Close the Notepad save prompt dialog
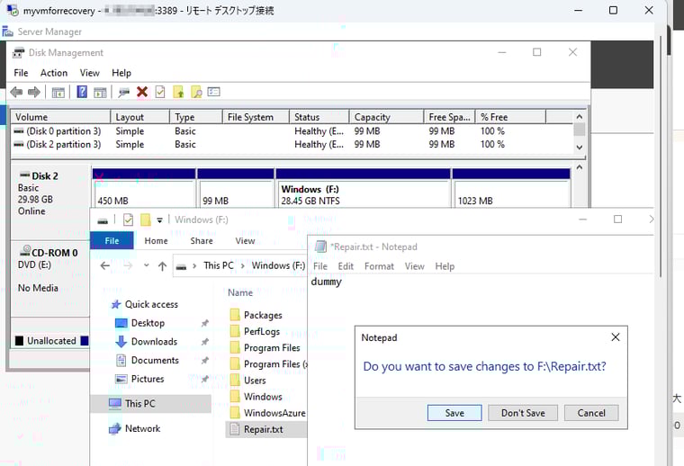This screenshot has height=466, width=684. [x=616, y=337]
